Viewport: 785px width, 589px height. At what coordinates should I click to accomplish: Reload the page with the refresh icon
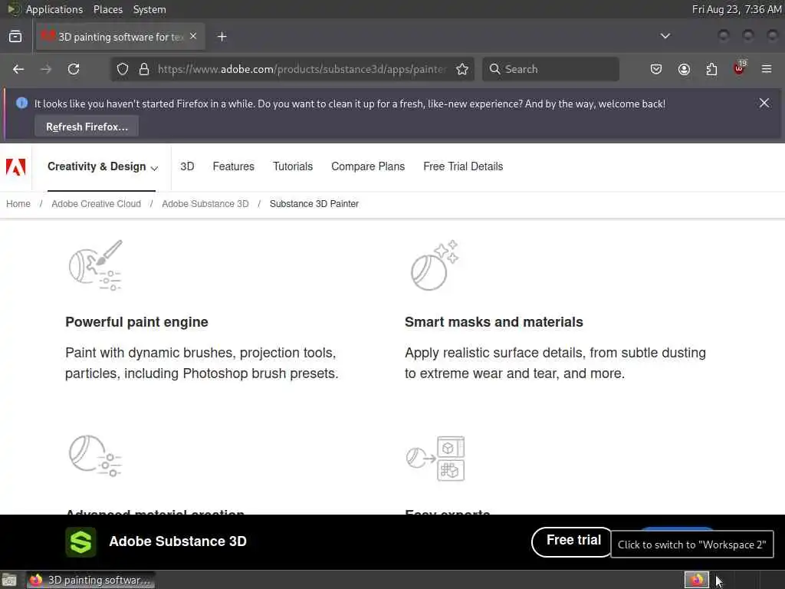[x=74, y=69]
